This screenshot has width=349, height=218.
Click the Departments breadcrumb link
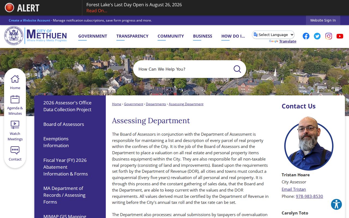pyautogui.click(x=156, y=104)
